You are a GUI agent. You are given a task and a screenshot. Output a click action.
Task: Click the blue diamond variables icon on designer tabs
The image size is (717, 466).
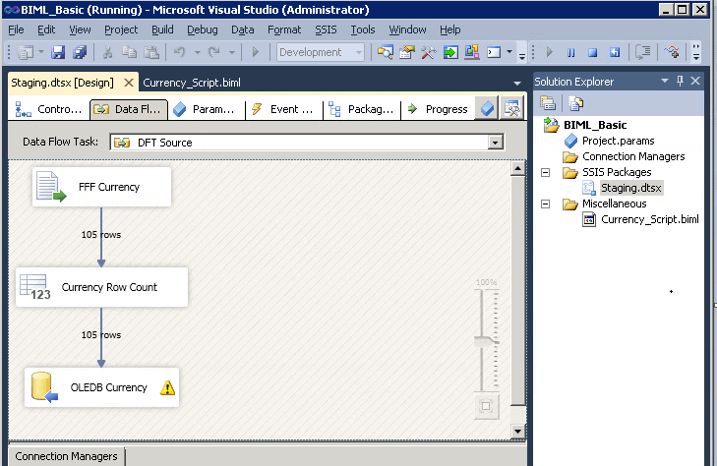pyautogui.click(x=488, y=109)
